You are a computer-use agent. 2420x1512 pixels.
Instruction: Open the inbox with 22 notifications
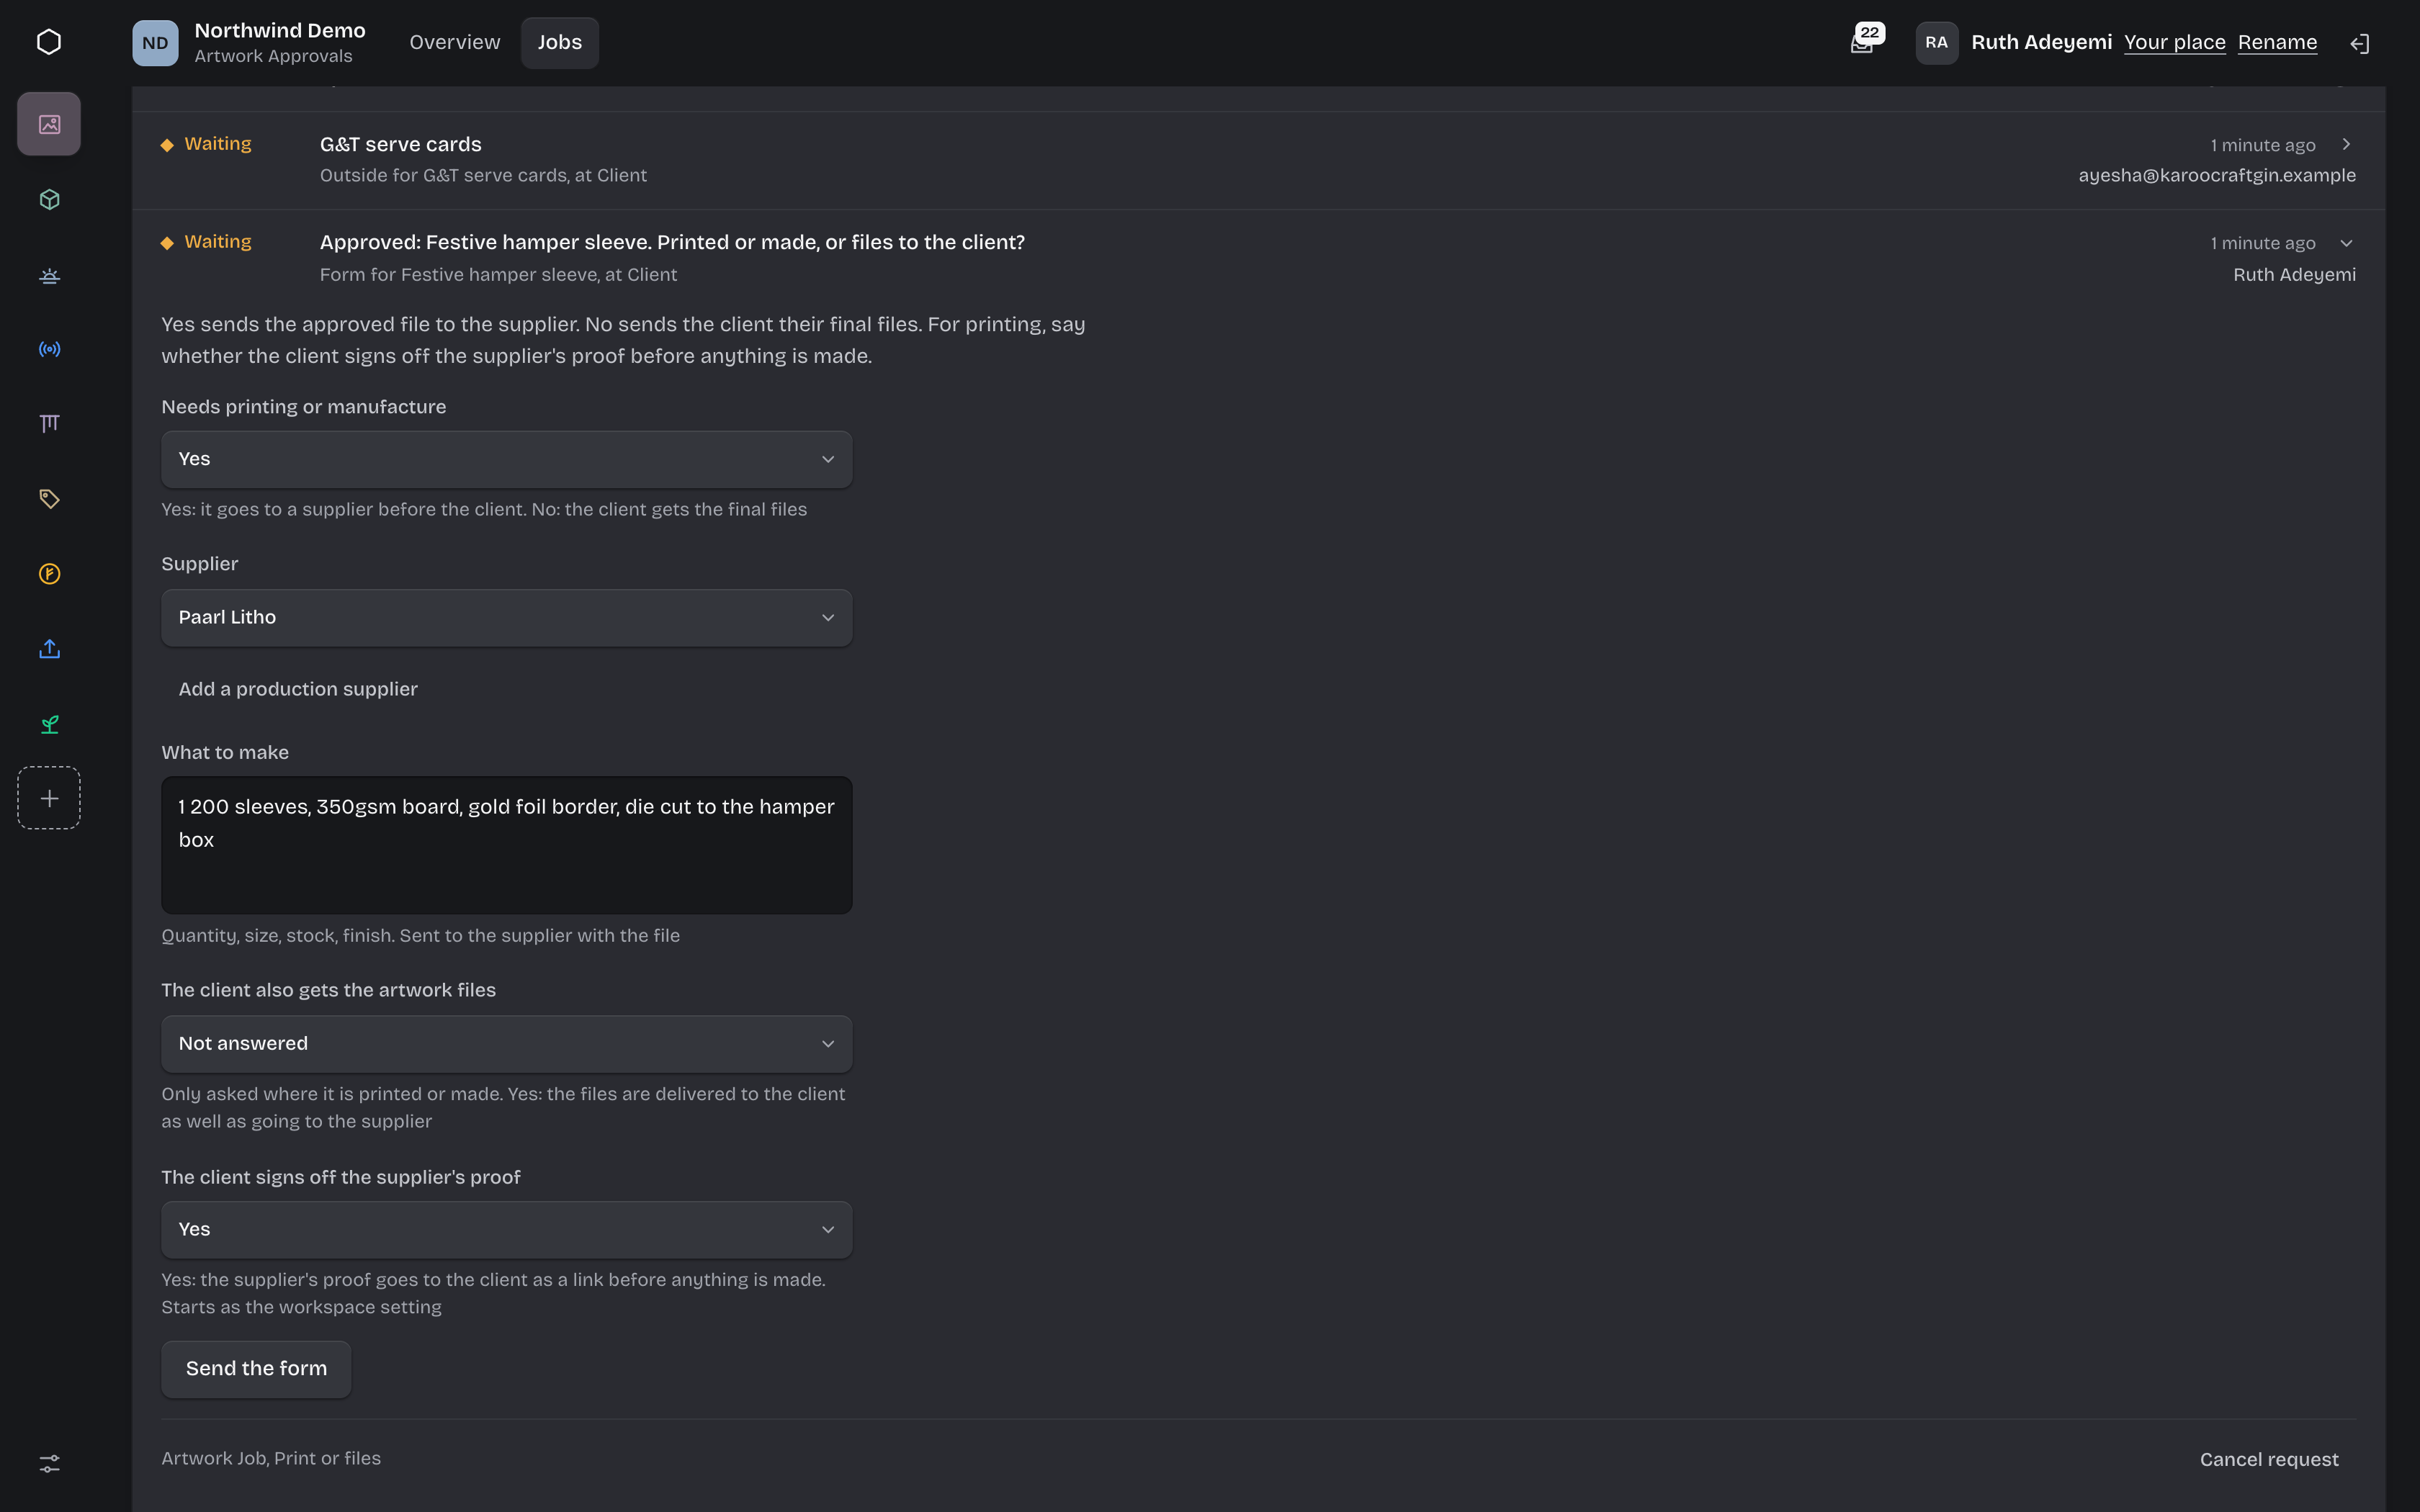click(x=1865, y=42)
